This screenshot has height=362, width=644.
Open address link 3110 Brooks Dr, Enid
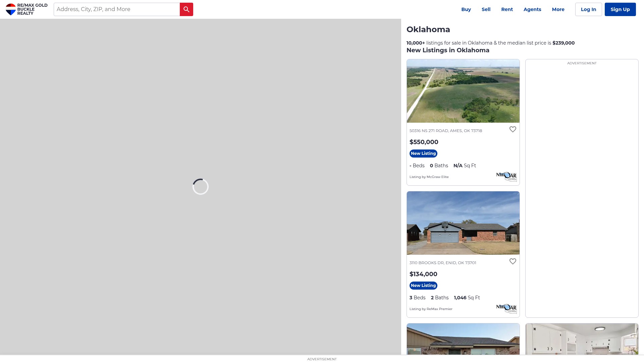click(443, 263)
